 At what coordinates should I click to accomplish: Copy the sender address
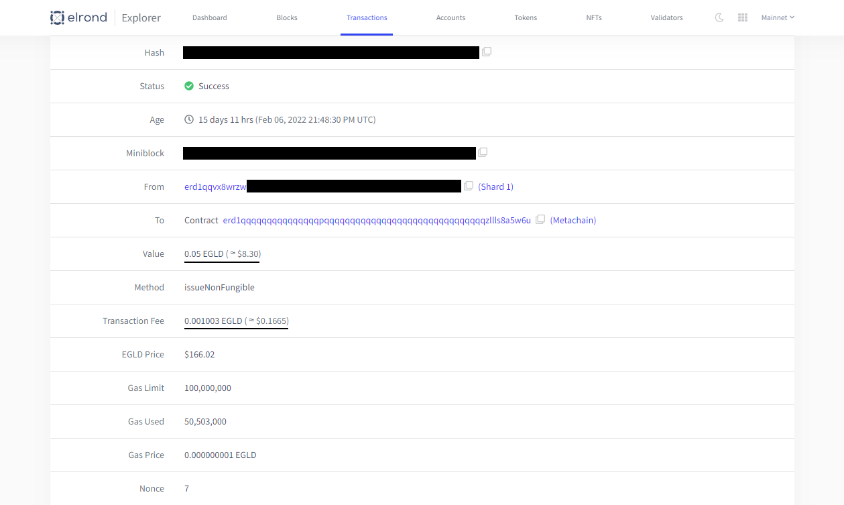(469, 186)
